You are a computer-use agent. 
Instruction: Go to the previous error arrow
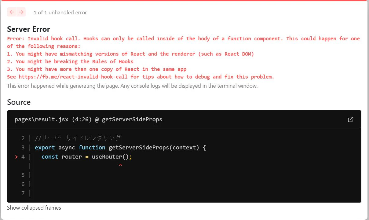(x=12, y=12)
